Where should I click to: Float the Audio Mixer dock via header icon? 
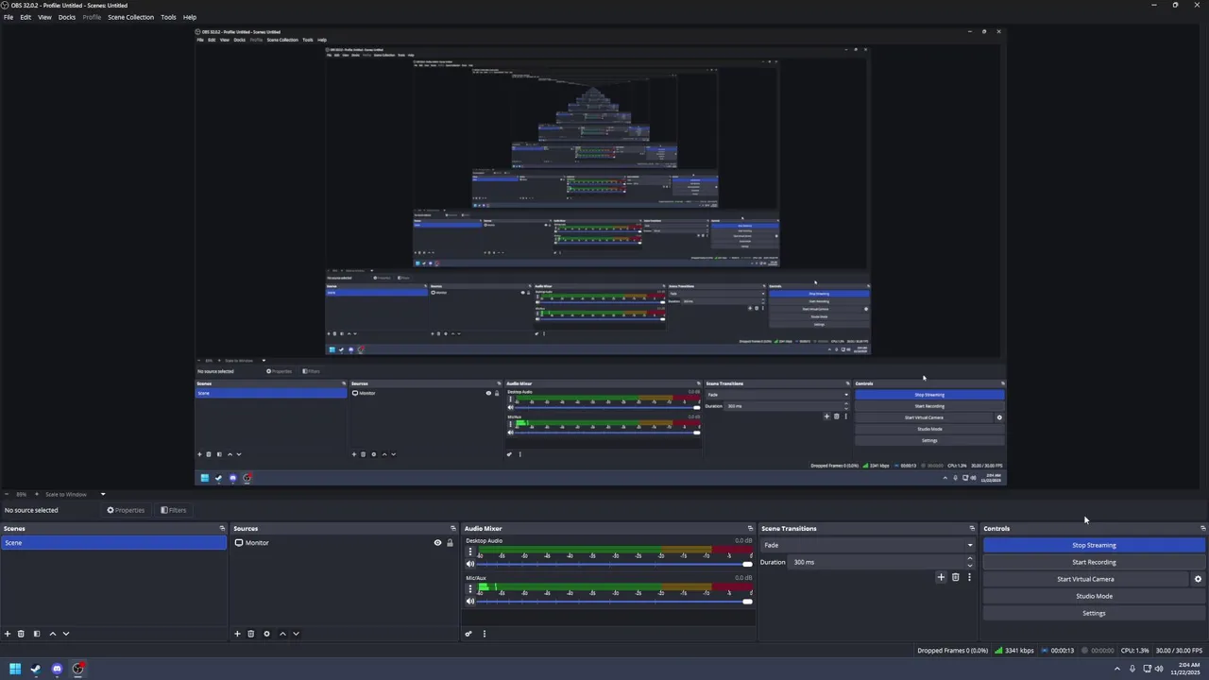[x=750, y=528]
